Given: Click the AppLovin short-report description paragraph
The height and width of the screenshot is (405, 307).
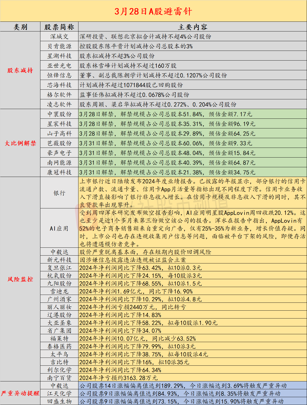Looking at the screenshot, I should point(192,228).
